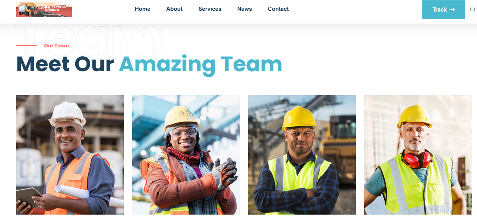Navigate to the Contact page
This screenshot has width=477, height=216.
point(278,9)
